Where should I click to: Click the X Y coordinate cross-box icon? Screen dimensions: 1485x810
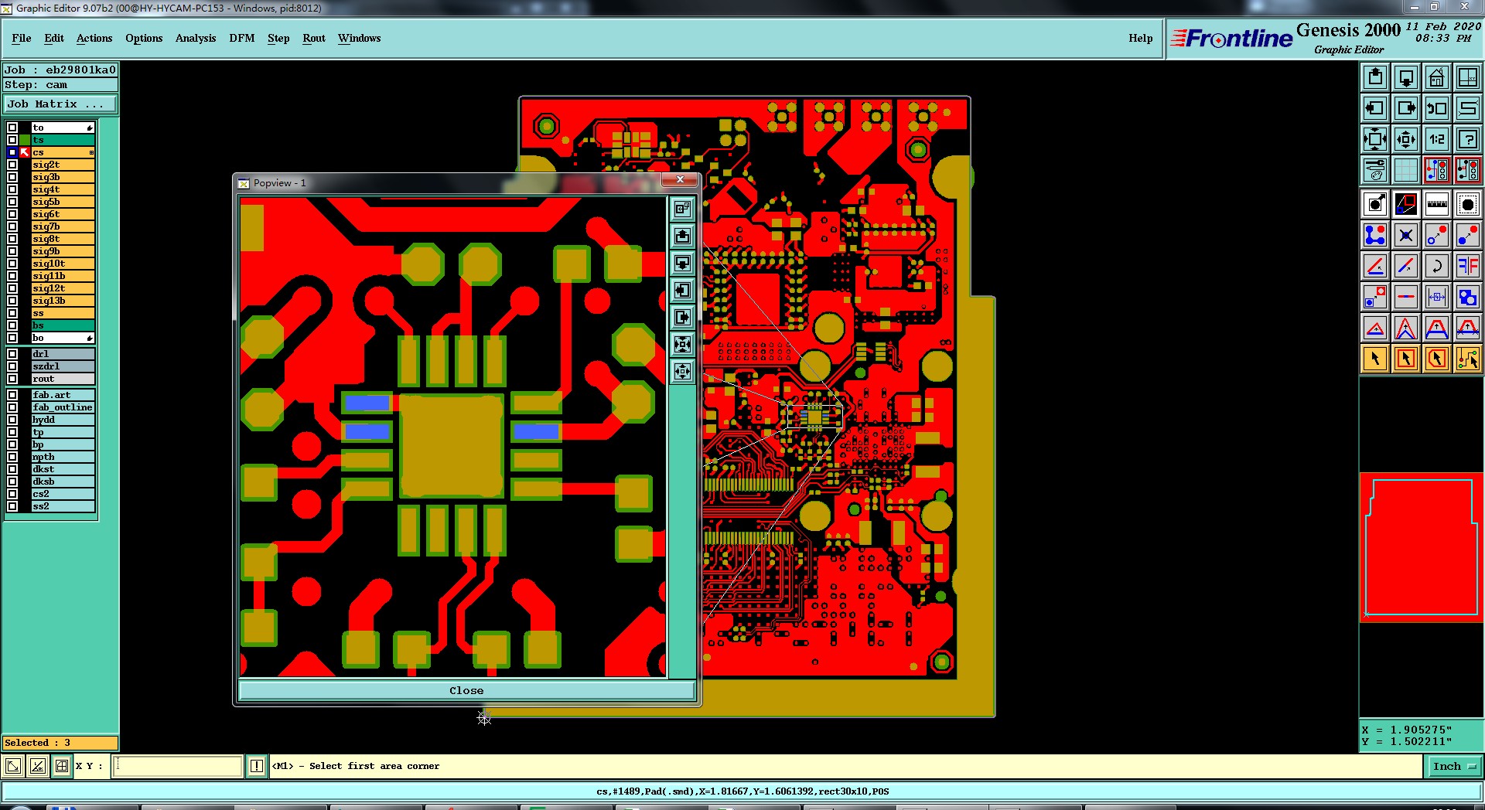coord(62,766)
